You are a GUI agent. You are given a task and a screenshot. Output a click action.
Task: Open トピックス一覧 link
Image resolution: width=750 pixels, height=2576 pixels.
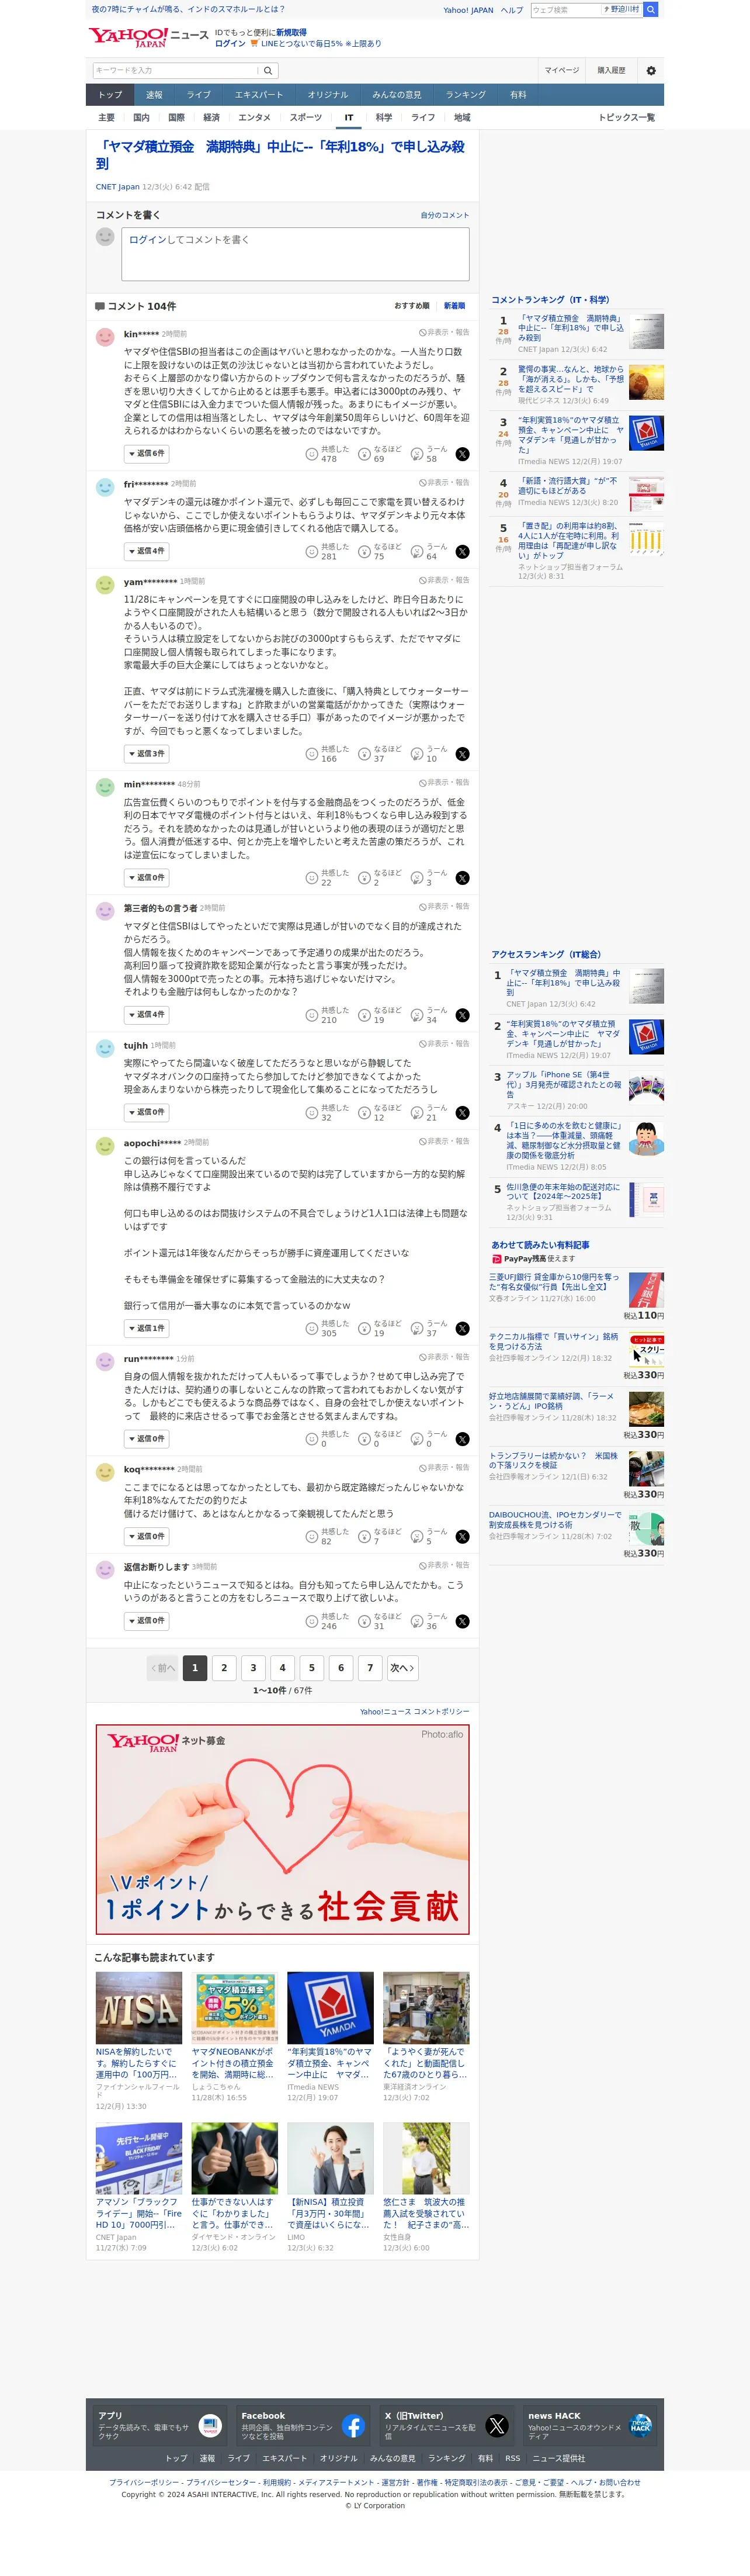click(626, 118)
